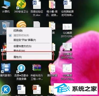Viewport: 99px width, 96px height.
Task: Choose 打开(O) in the context menu
Action: 29,31
